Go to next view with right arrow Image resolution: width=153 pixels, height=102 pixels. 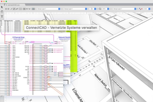pos(8,9)
